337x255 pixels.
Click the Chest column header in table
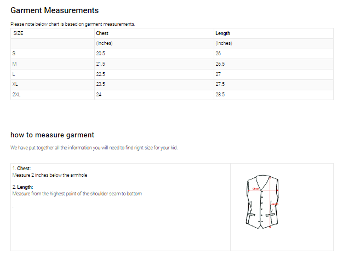pyautogui.click(x=102, y=33)
